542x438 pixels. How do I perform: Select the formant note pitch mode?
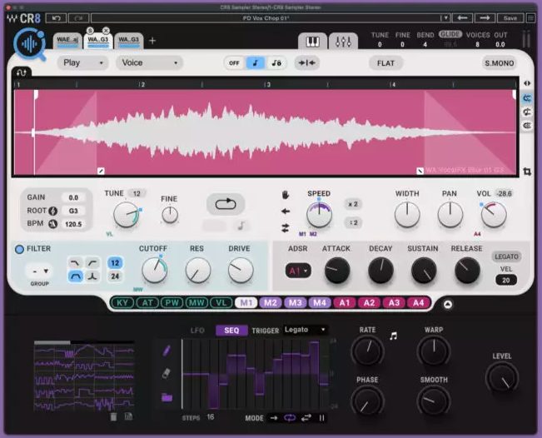276,63
